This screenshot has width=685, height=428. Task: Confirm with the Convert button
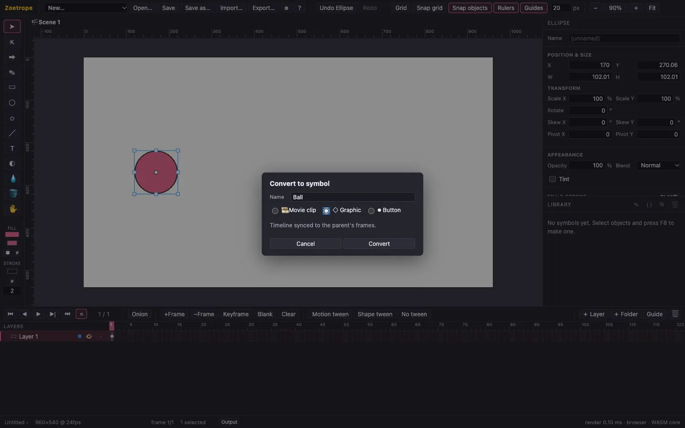(x=379, y=243)
